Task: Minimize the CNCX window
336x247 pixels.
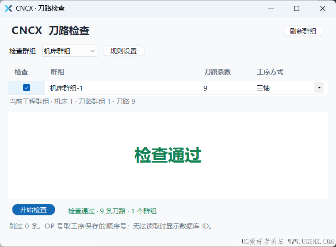Action: (x=271, y=8)
